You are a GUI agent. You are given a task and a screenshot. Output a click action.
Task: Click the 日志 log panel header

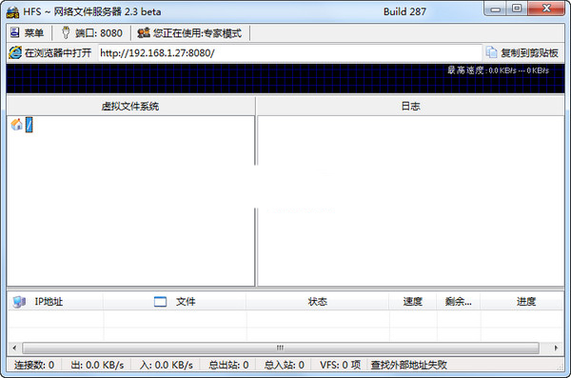(x=410, y=106)
